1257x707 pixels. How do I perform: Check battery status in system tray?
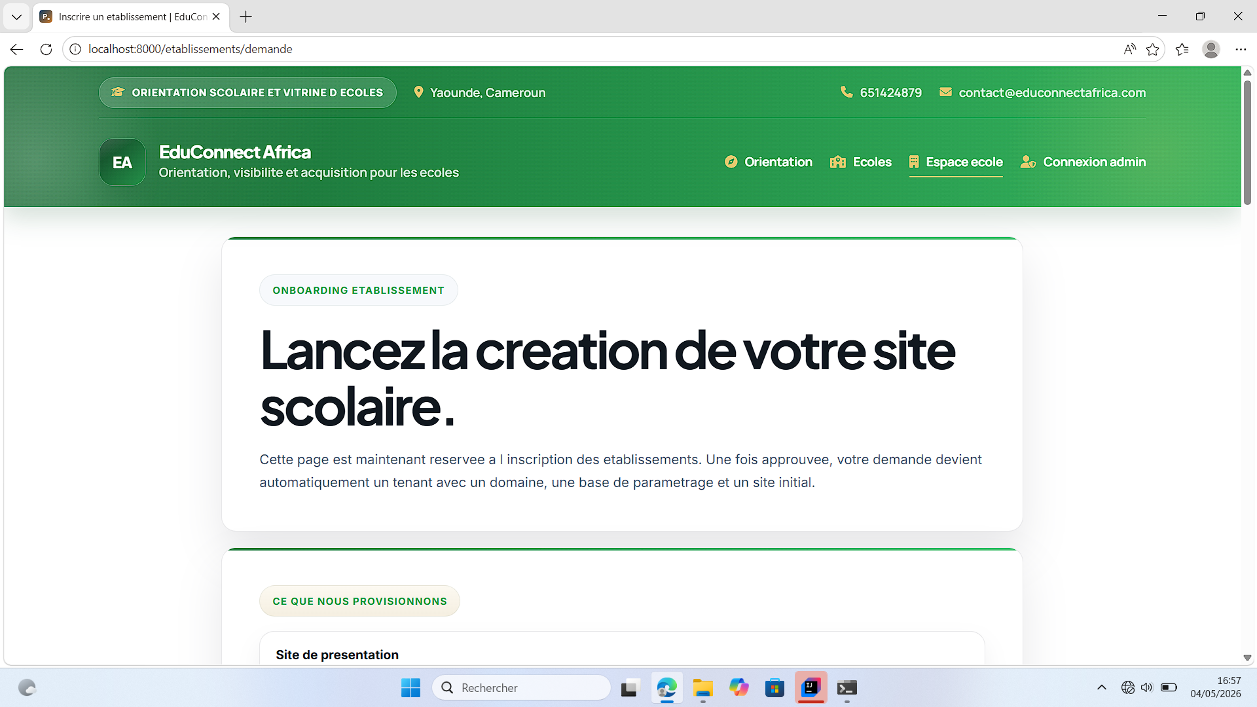[1169, 687]
